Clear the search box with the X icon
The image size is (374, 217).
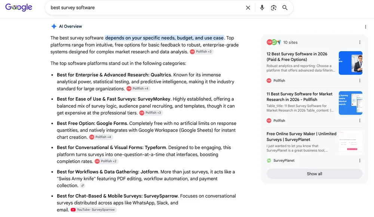[x=248, y=7]
